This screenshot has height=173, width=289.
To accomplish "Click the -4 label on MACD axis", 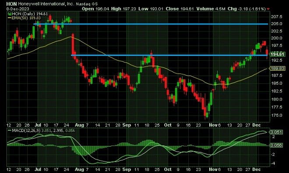I will 273,163.
